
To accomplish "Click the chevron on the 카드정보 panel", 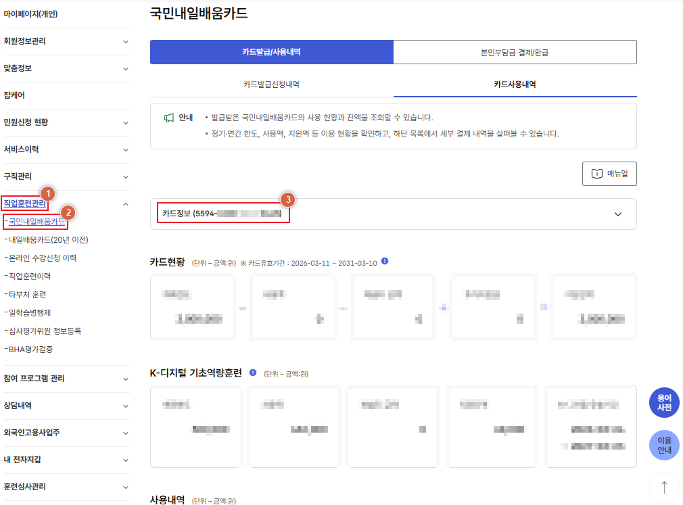I will pyautogui.click(x=616, y=214).
